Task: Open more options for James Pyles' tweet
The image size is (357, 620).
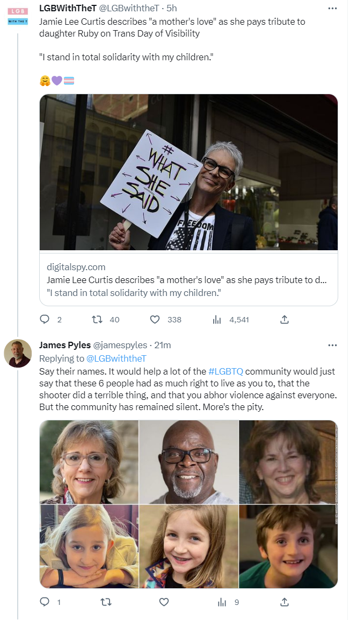Action: tap(332, 345)
